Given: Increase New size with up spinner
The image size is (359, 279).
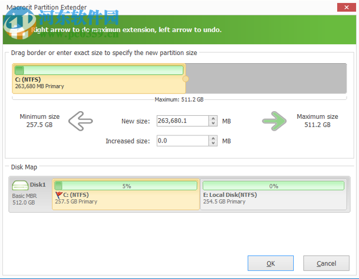Looking at the screenshot, I should click(x=213, y=118).
